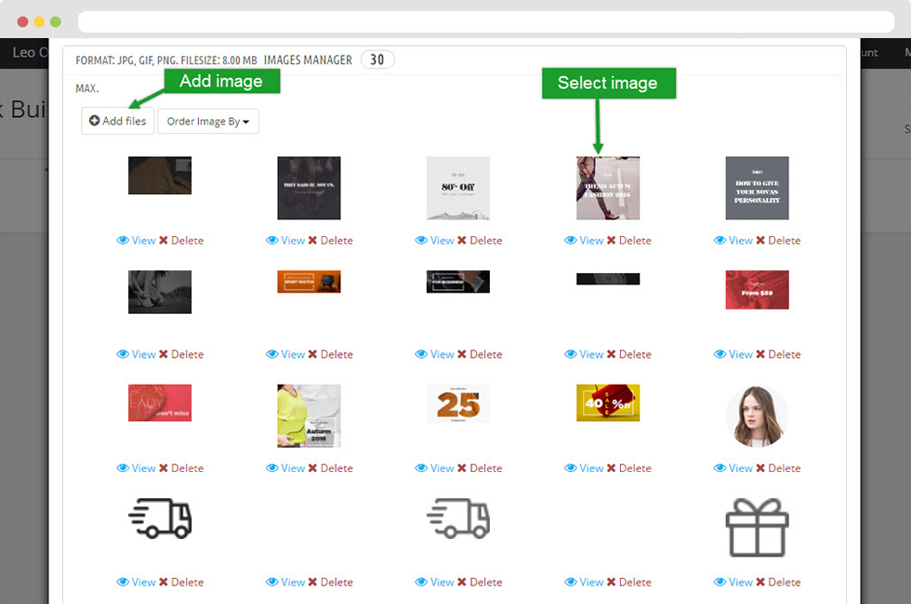Pick the gift box icon image
This screenshot has height=604, width=911.
tap(757, 528)
